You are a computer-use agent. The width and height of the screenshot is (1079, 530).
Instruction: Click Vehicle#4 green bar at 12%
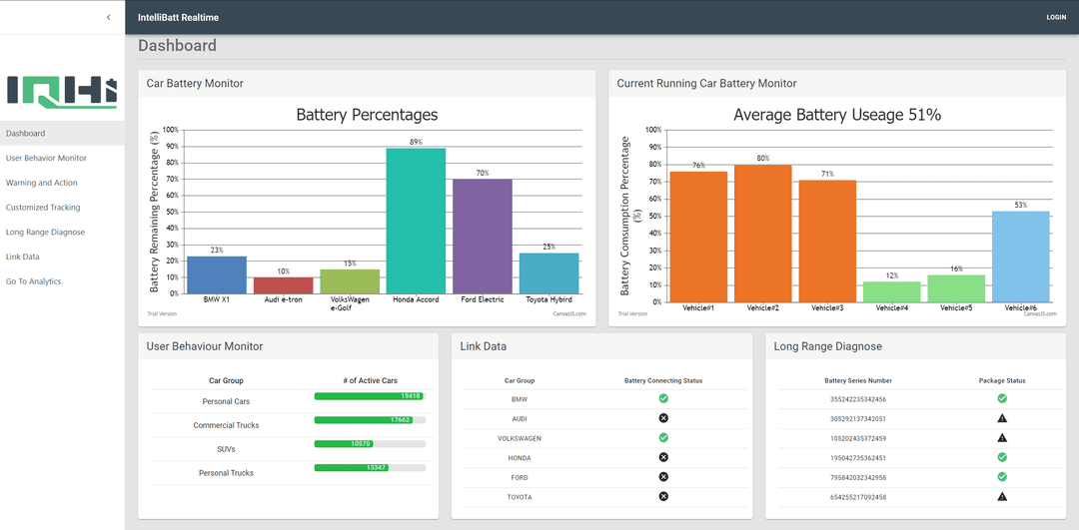(x=892, y=291)
